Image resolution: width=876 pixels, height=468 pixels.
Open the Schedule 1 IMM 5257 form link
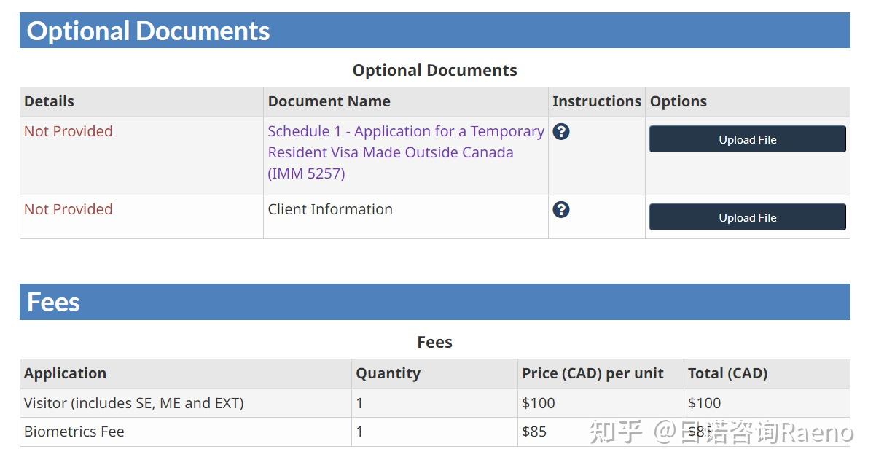[405, 152]
